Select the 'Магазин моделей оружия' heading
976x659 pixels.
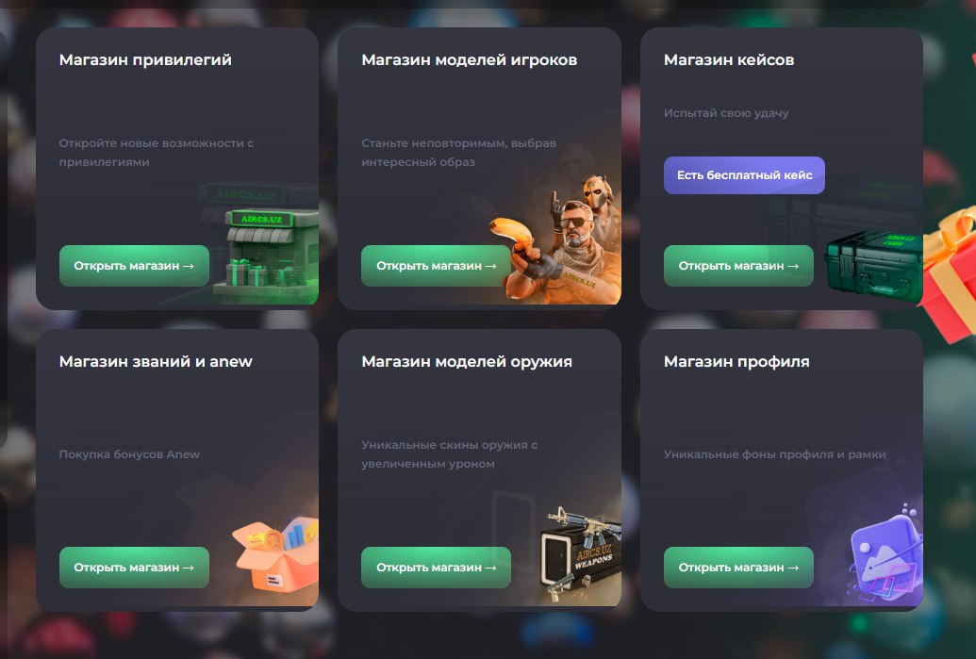coord(467,361)
